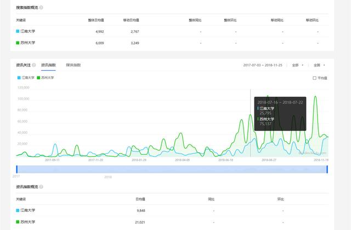Click 江南大学 keyword in the 搜索指数概览 table
This screenshot has width=351, height=230.
(x=28, y=31)
